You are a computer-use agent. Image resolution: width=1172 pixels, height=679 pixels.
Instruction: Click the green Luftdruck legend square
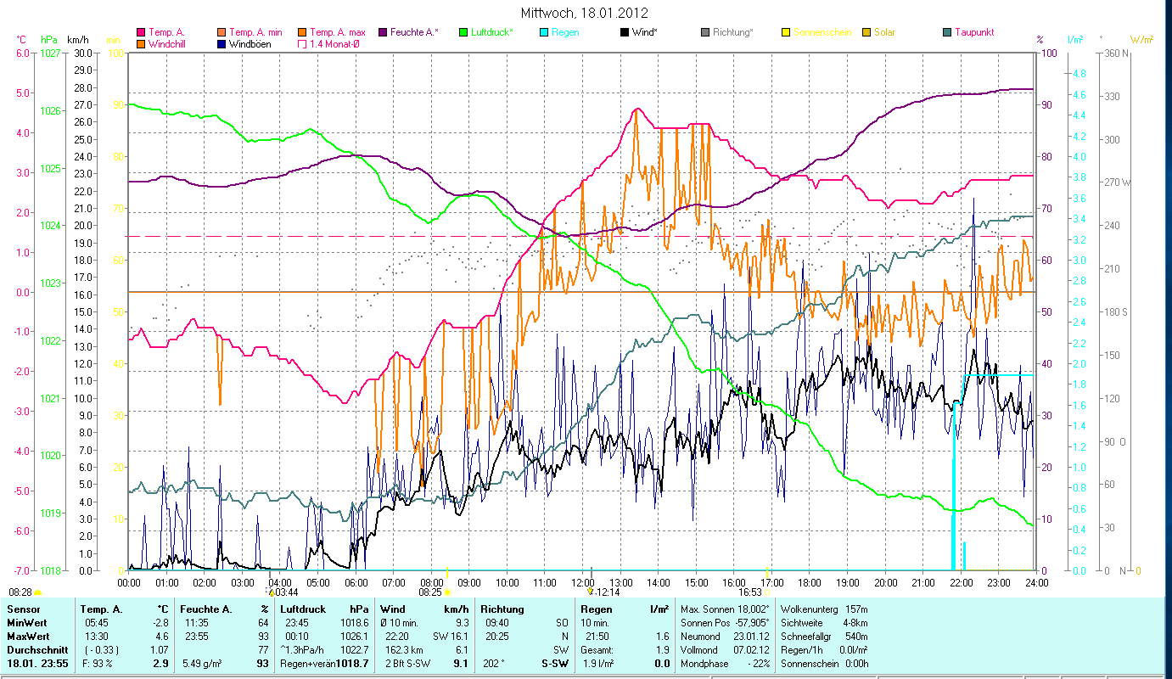click(464, 32)
